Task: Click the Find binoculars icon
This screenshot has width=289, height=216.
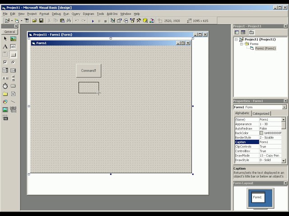Action: (x=69, y=21)
